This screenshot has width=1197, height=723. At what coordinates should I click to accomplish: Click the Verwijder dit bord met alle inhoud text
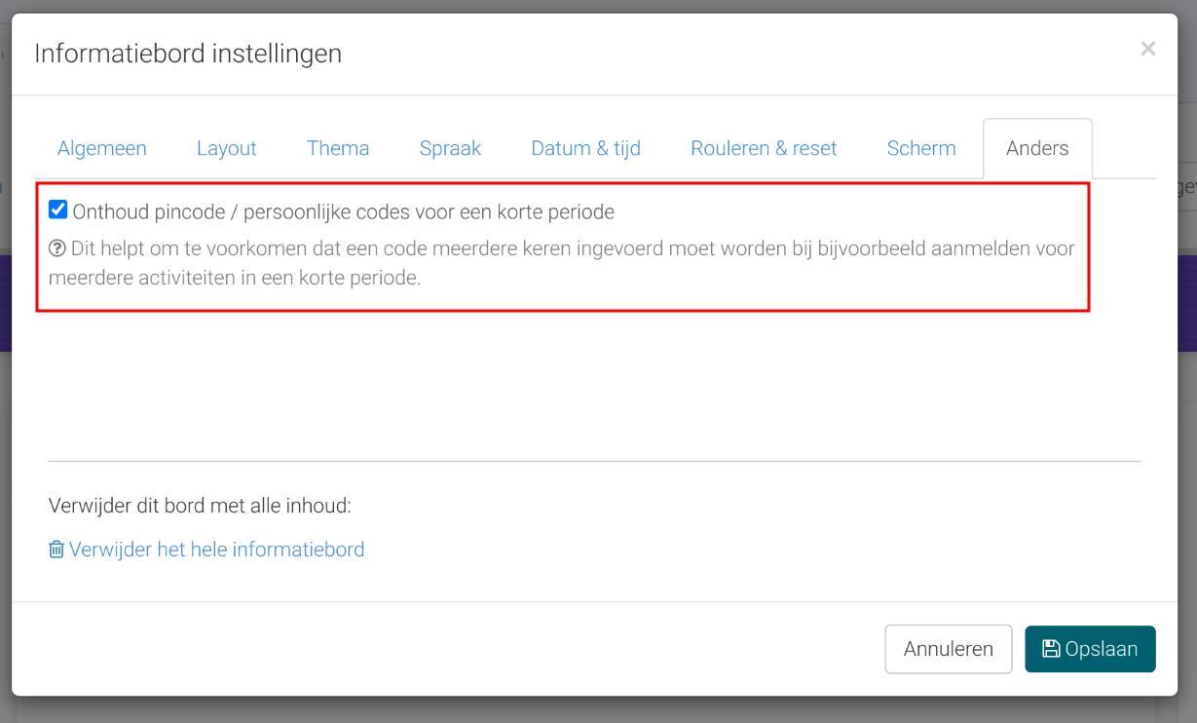tap(200, 506)
